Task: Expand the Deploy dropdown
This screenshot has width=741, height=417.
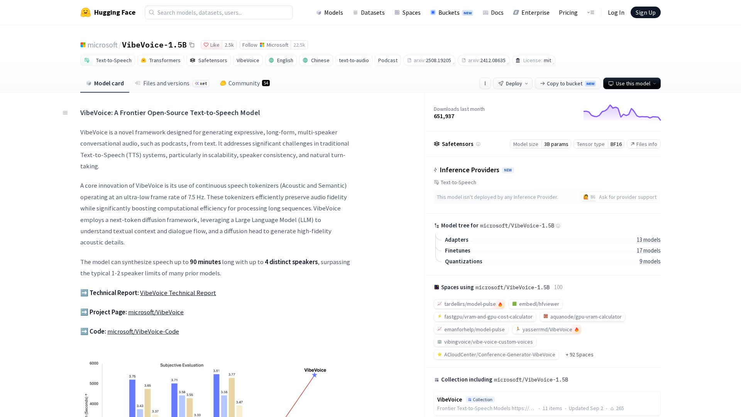Action: (513, 83)
